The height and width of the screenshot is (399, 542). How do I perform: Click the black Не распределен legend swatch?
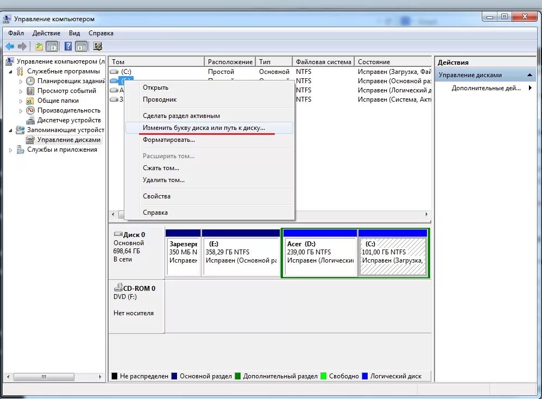point(115,376)
